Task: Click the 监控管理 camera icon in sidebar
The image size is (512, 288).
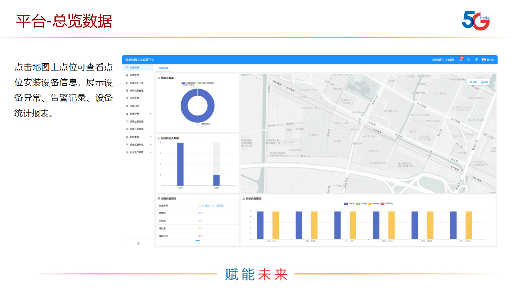Action: click(x=127, y=98)
